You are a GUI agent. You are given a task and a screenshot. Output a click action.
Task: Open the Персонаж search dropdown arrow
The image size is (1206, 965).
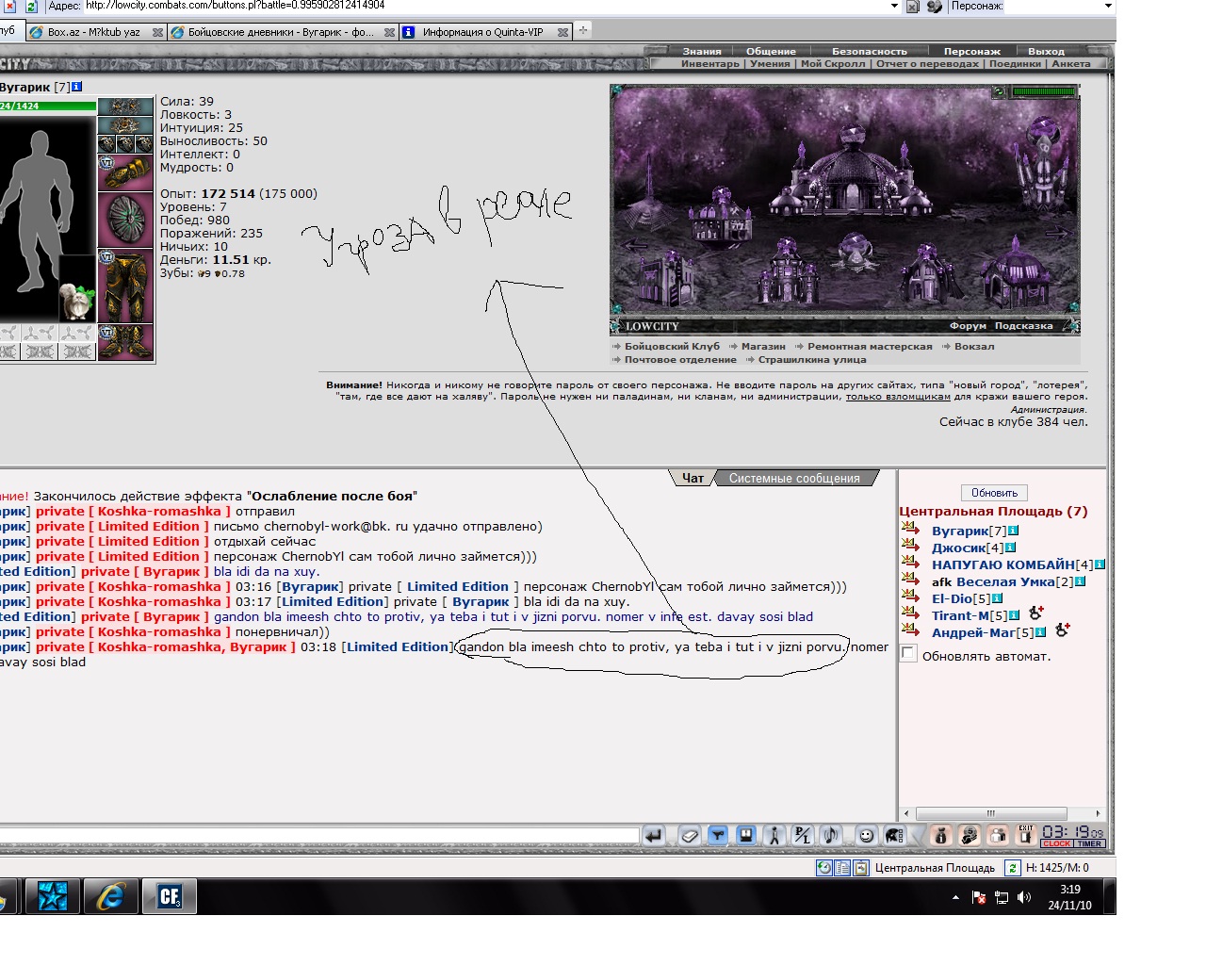click(x=1108, y=6)
